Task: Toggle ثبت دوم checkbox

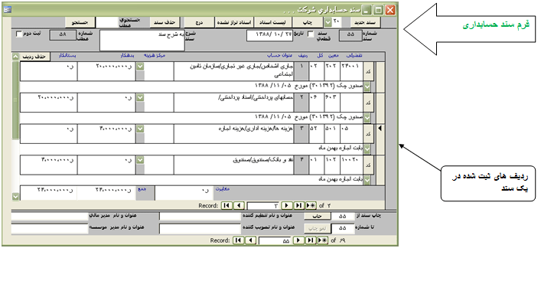Action: click(19, 34)
